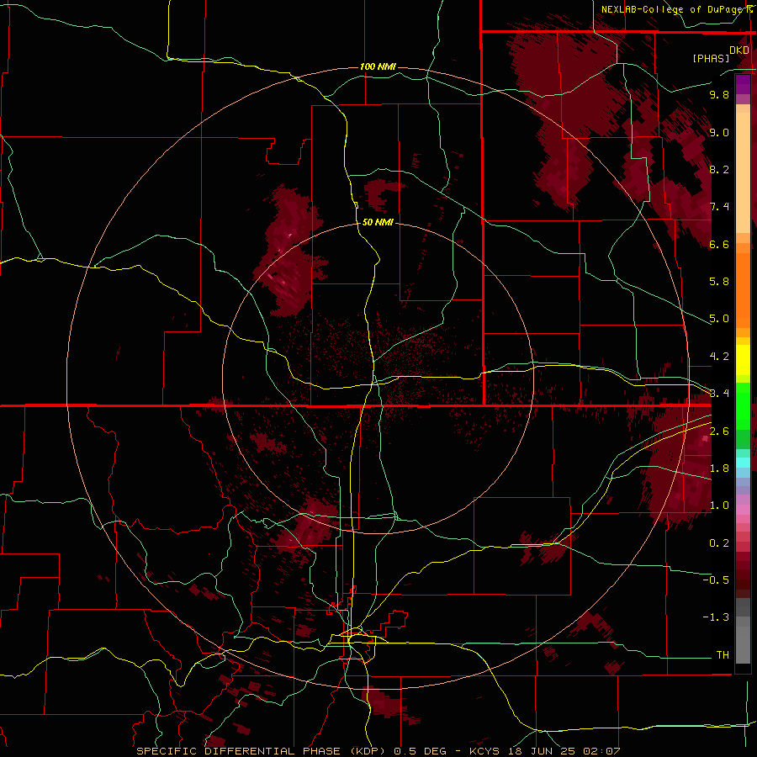The image size is (757, 757).
Task: Click the 4.2 scale value
Action: [x=719, y=357]
